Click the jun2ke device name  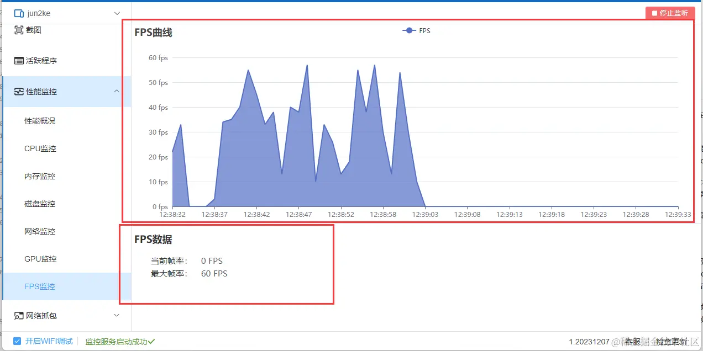tap(39, 13)
